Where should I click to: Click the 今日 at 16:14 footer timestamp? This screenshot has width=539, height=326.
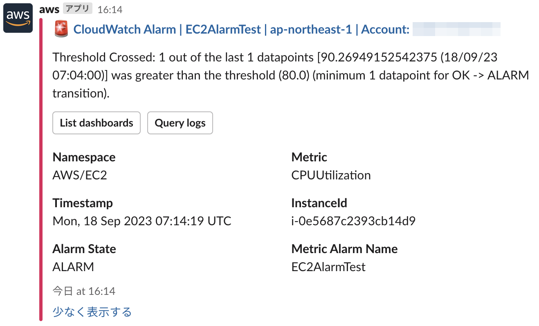(84, 291)
